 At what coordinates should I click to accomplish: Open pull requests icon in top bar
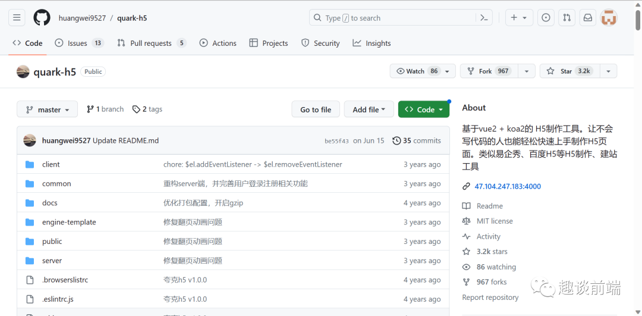click(567, 18)
